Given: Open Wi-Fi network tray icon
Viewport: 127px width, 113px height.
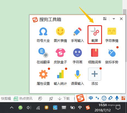Looking at the screenshot, I should click(x=38, y=108).
